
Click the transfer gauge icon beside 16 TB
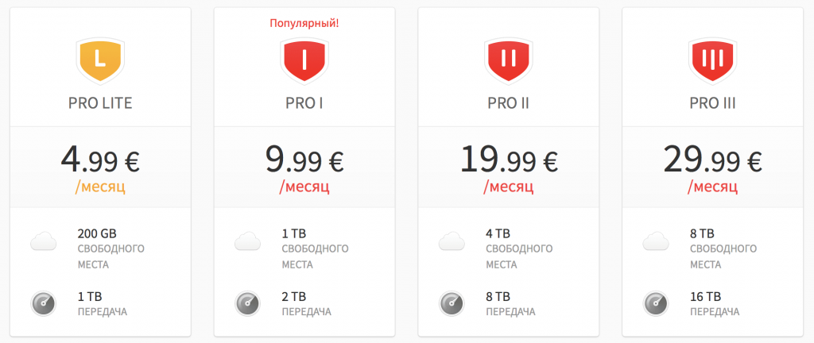656,303
